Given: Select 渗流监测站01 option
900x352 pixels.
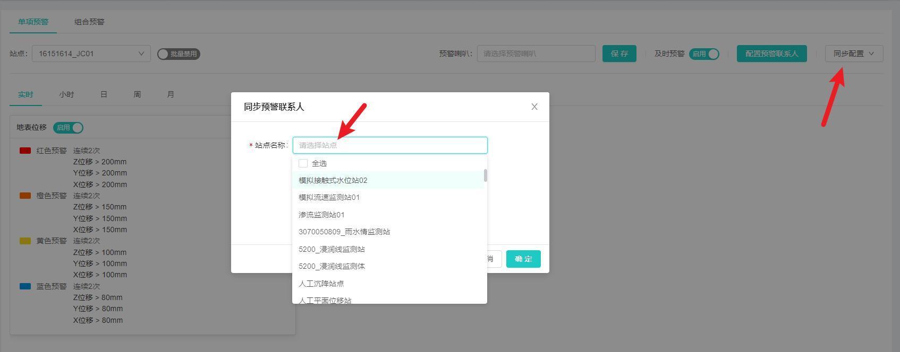Looking at the screenshot, I should click(321, 215).
